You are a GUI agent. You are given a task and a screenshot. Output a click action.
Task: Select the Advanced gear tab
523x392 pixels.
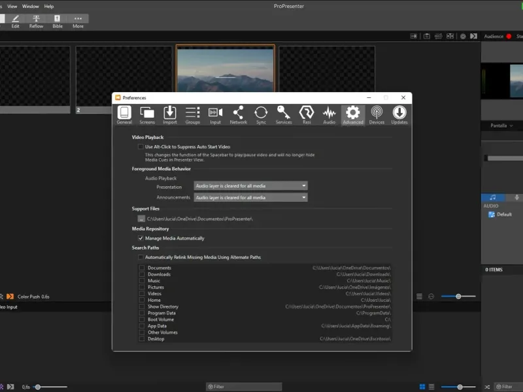click(353, 115)
